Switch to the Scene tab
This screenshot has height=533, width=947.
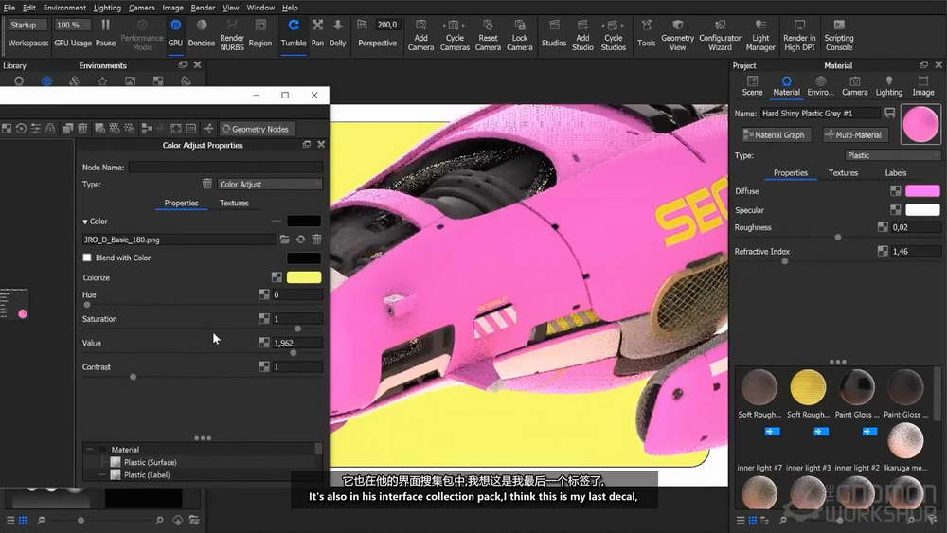click(x=752, y=86)
